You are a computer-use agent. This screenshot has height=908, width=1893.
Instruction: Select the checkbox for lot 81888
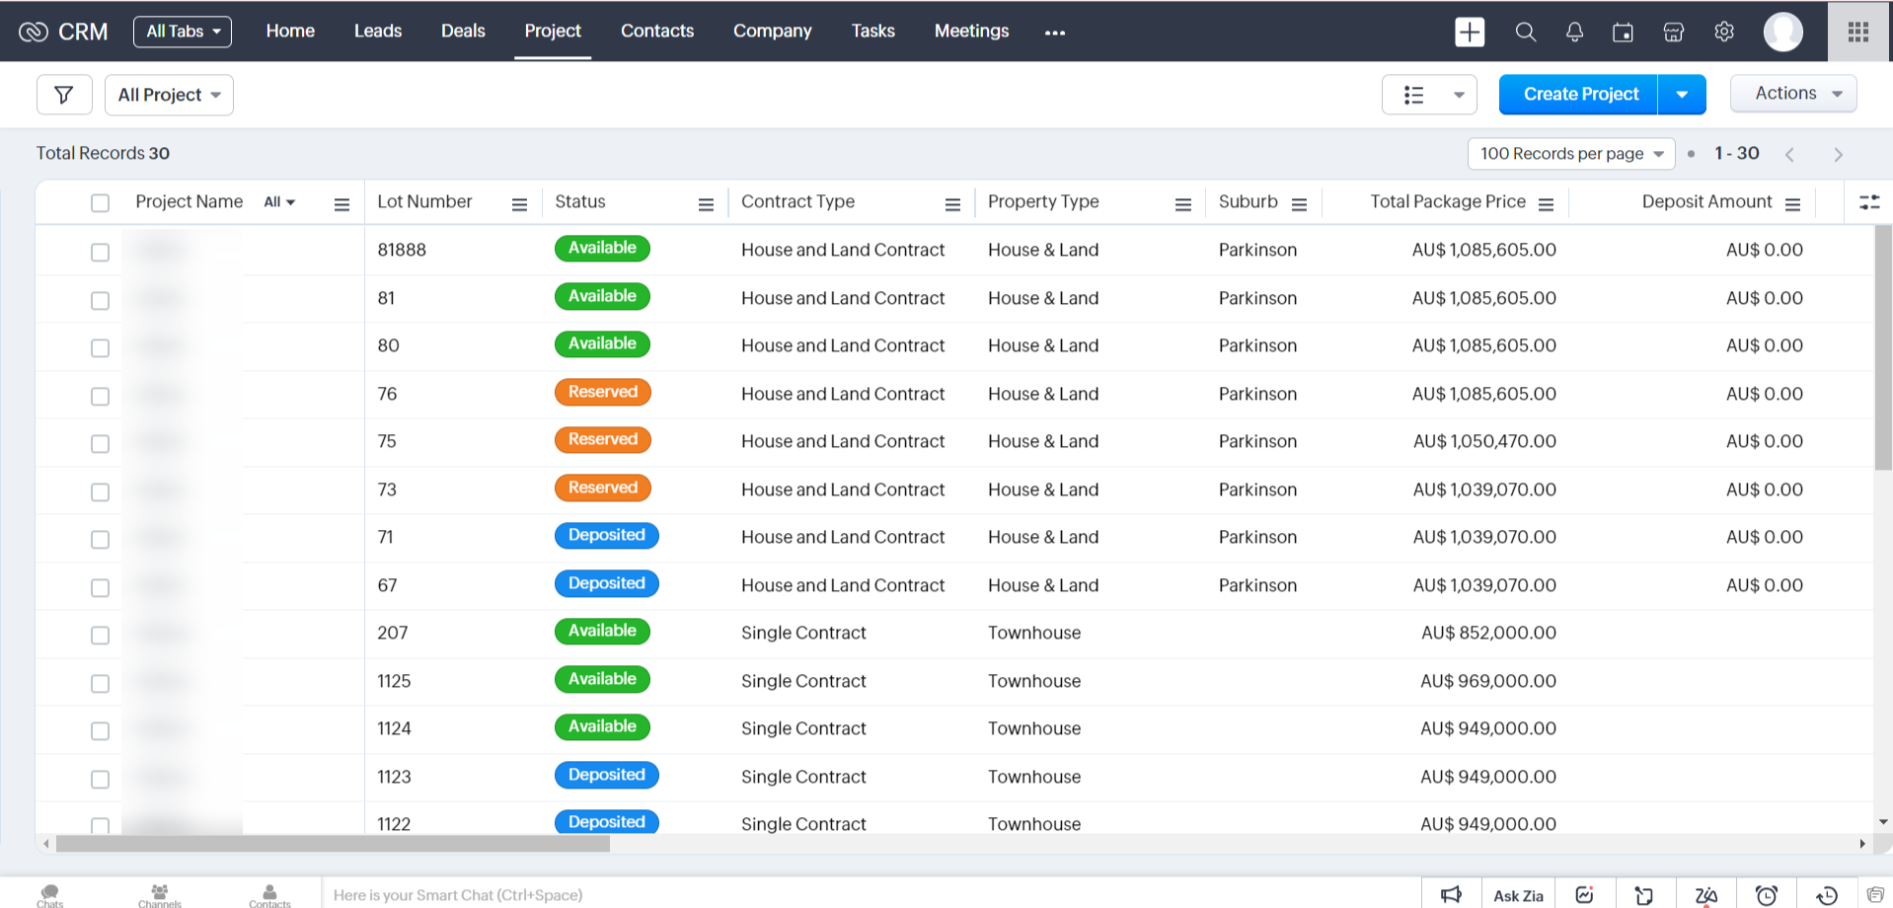tap(100, 253)
